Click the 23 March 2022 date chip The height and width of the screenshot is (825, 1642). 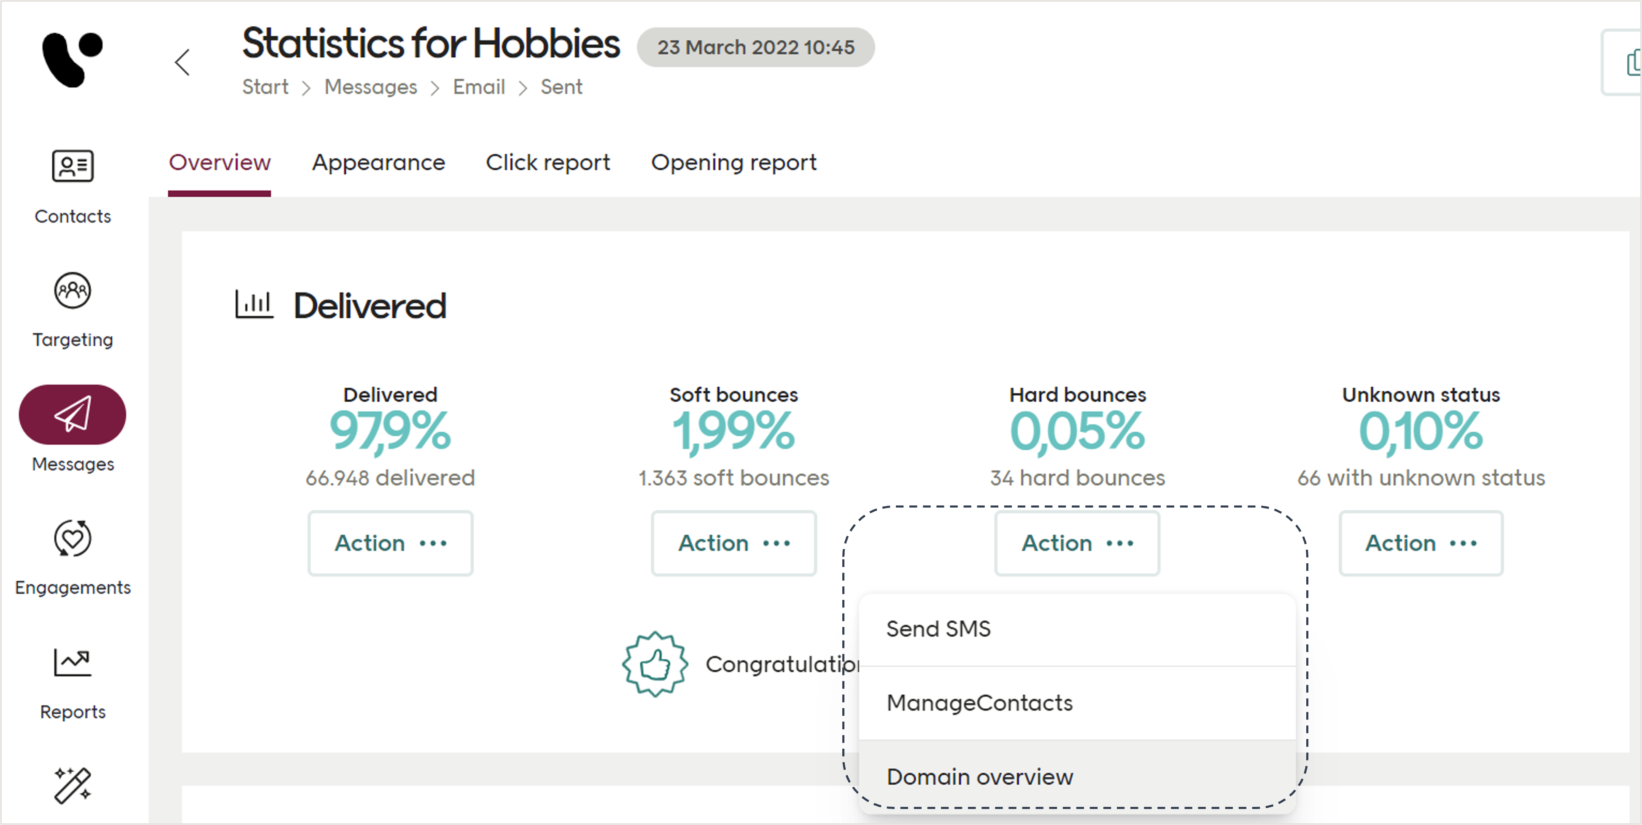(756, 47)
